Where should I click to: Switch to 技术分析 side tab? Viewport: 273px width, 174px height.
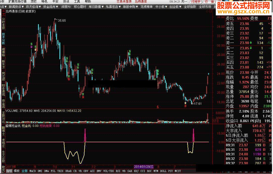pos(3,39)
